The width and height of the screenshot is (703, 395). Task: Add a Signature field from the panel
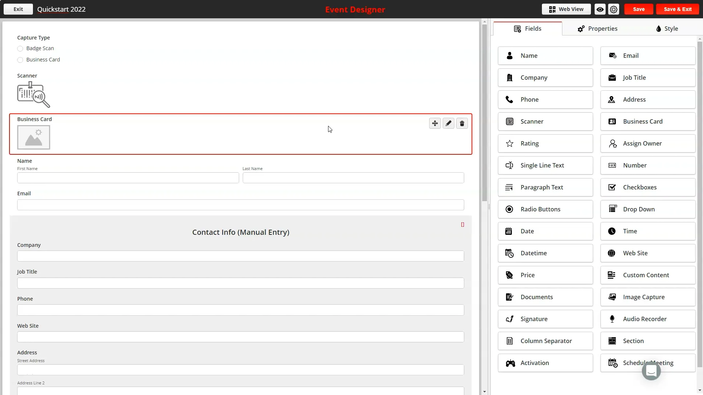coord(545,319)
